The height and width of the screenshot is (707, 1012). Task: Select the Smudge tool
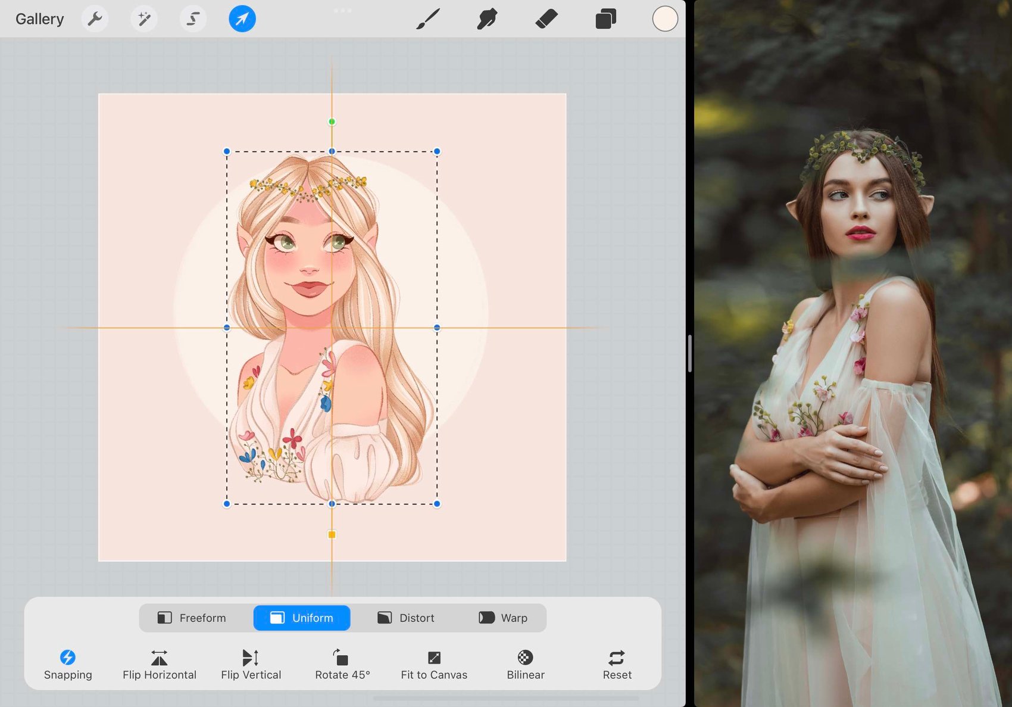(487, 19)
